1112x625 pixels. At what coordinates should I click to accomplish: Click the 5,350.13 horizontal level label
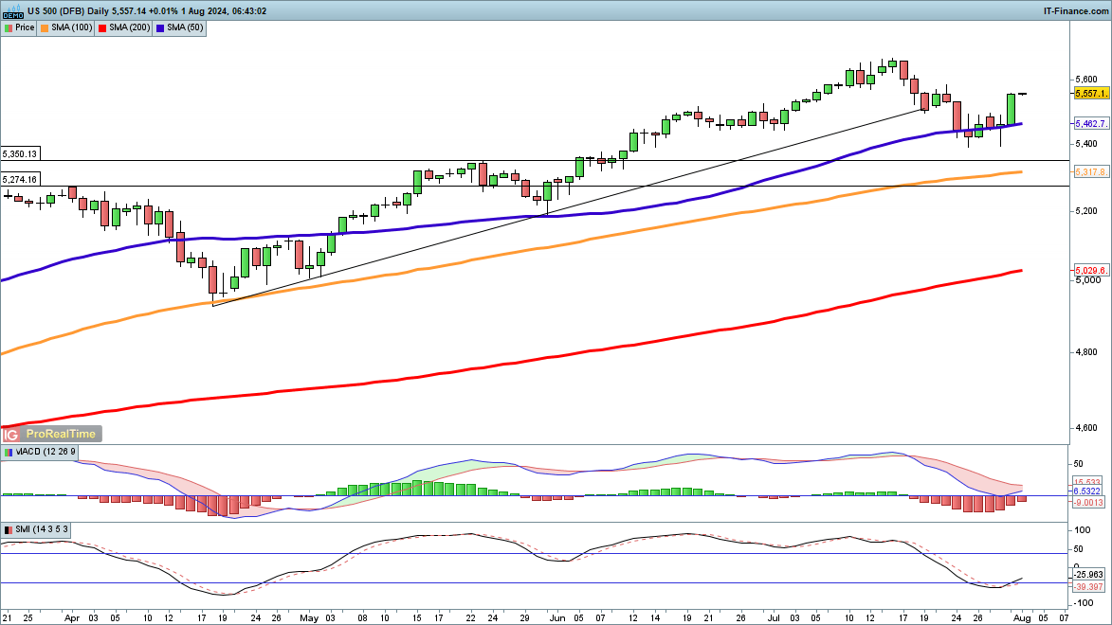tap(20, 153)
